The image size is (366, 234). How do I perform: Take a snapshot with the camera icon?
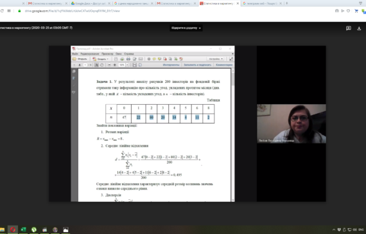pyautogui.click(x=336, y=11)
